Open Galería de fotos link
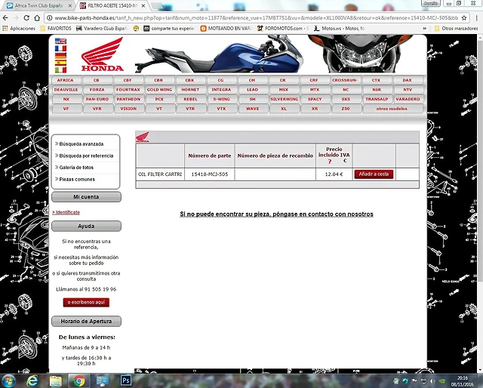 [76, 168]
